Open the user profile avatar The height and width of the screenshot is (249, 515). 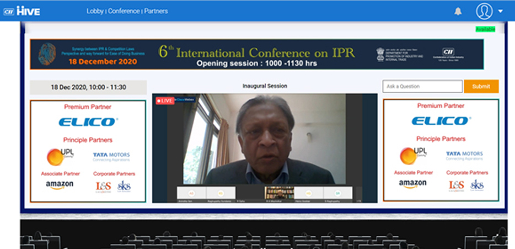click(484, 11)
